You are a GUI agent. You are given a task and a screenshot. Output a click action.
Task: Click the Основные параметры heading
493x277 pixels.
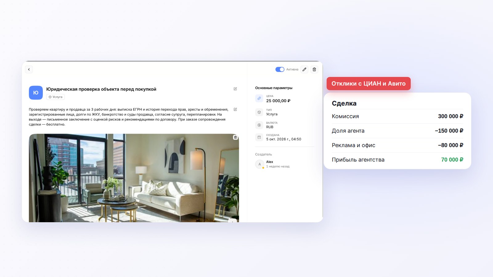pos(274,88)
